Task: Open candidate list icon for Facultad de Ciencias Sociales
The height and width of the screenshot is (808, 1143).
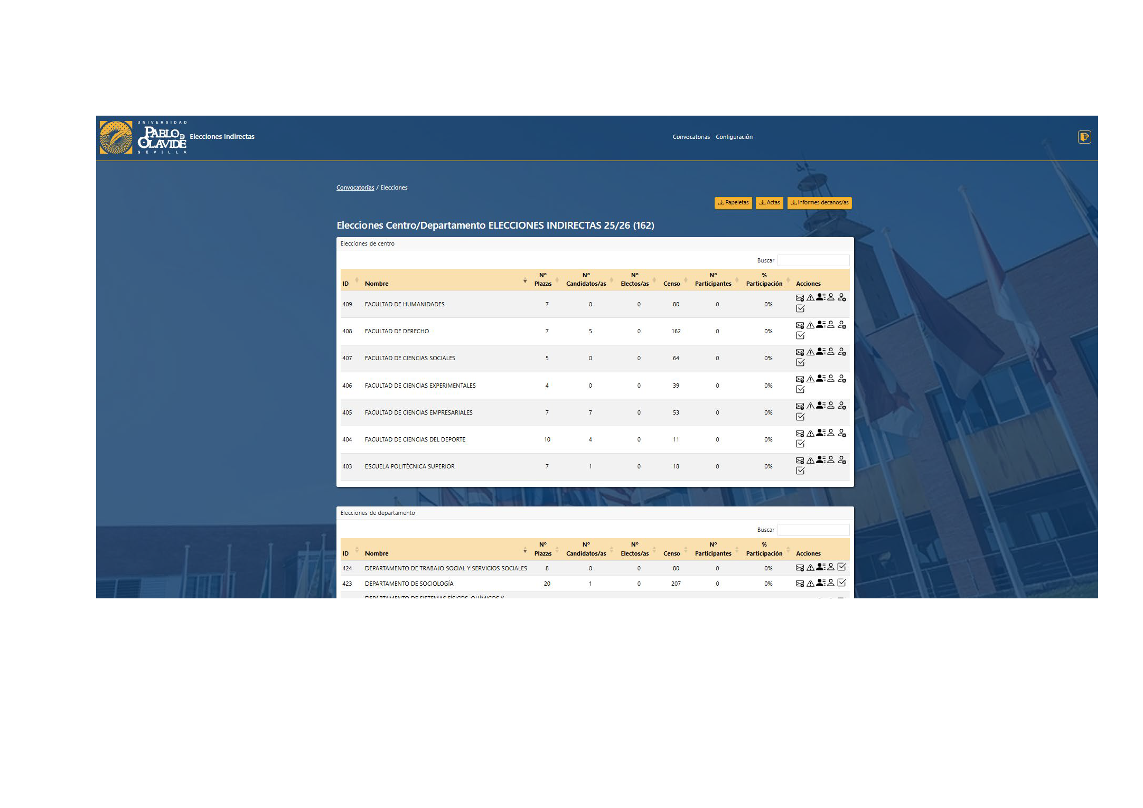Action: [x=820, y=351]
